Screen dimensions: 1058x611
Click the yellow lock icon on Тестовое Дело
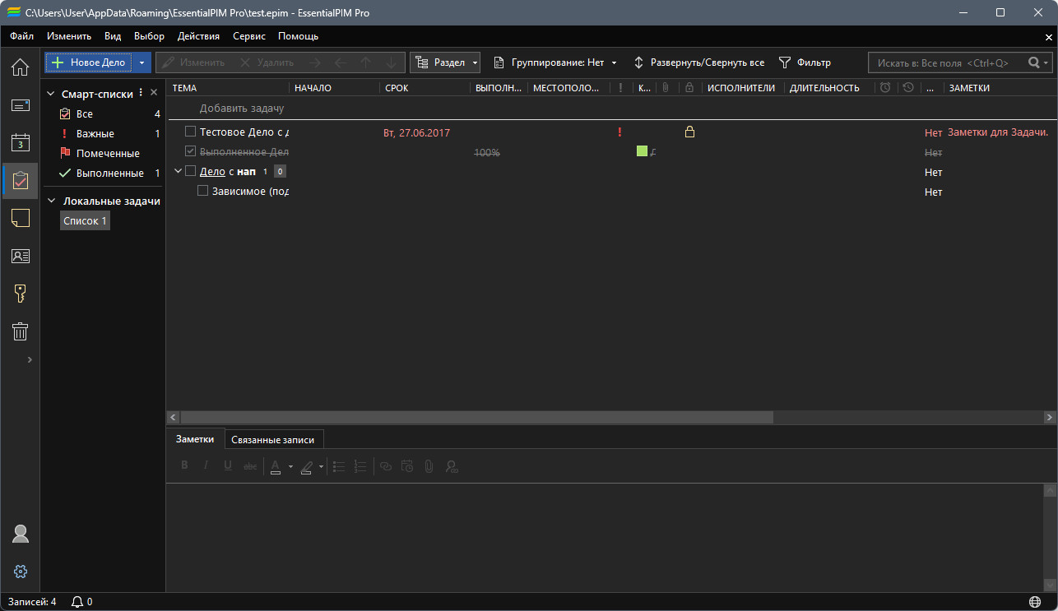pyautogui.click(x=689, y=132)
